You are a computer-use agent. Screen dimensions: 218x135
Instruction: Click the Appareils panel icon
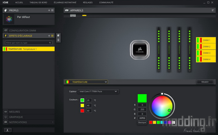pyautogui.click(x=67, y=10)
